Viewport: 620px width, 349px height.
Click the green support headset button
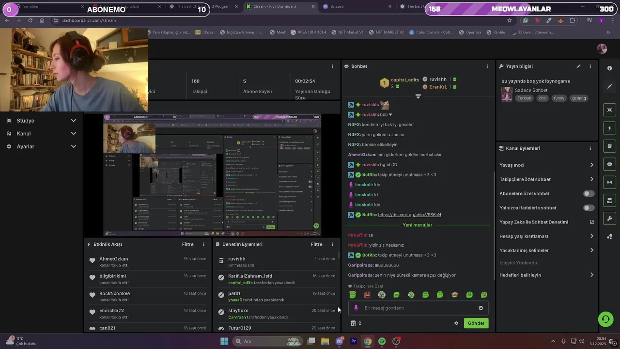tap(605, 319)
